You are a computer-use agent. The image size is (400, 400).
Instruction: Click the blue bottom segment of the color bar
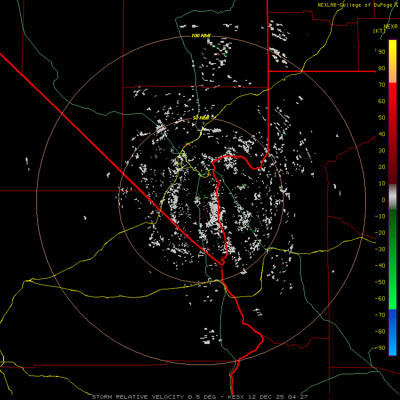coord(392,332)
